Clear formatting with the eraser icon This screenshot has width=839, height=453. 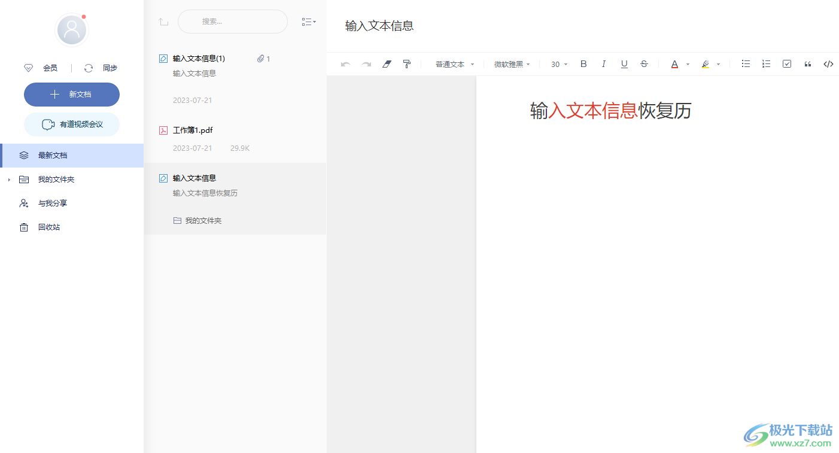click(x=387, y=64)
